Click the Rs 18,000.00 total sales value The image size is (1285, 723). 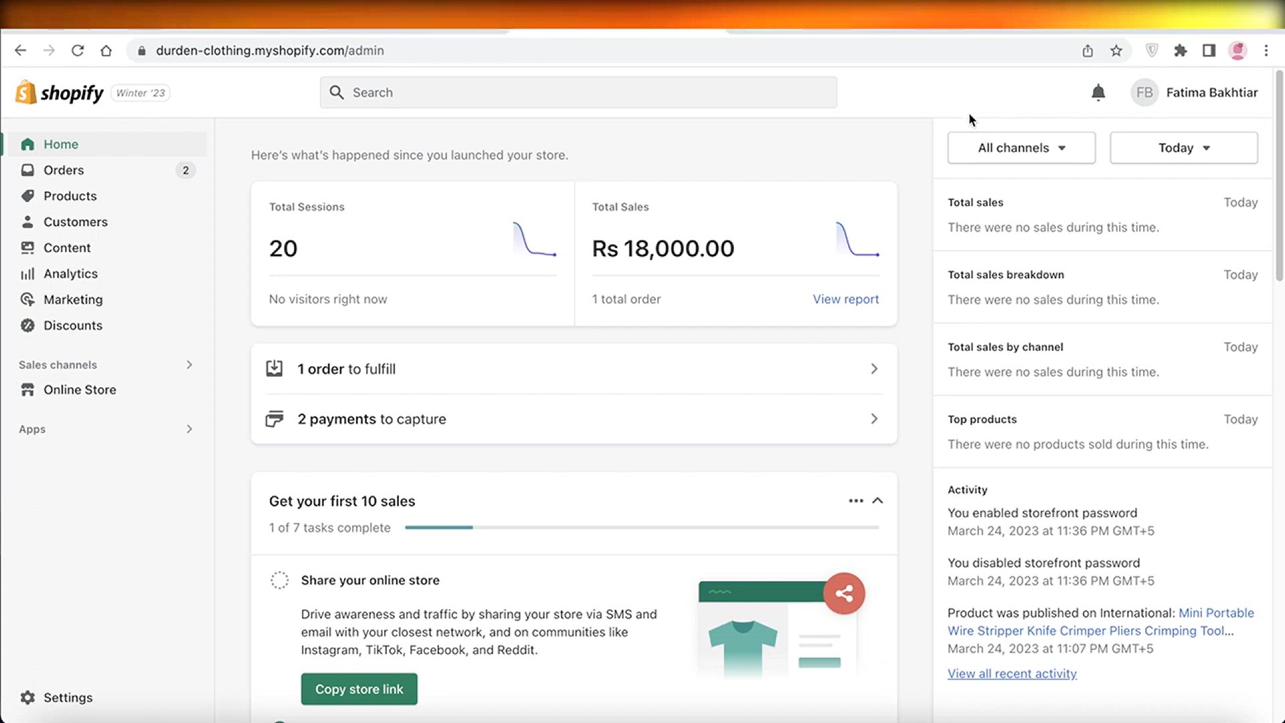click(663, 248)
